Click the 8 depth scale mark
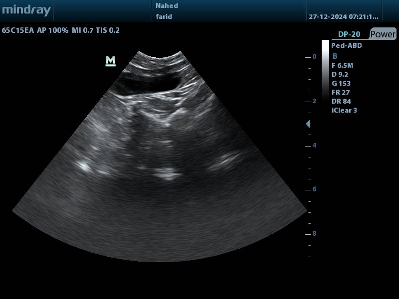The width and height of the screenshot is (399, 299). [x=314, y=233]
